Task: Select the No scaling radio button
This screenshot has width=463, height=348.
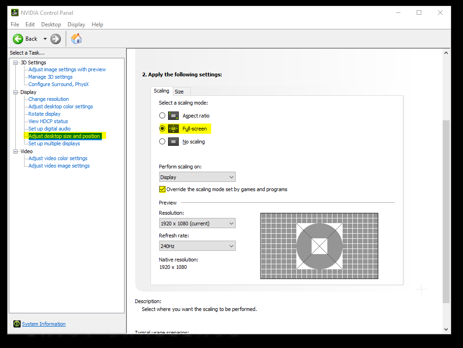Action: 162,142
